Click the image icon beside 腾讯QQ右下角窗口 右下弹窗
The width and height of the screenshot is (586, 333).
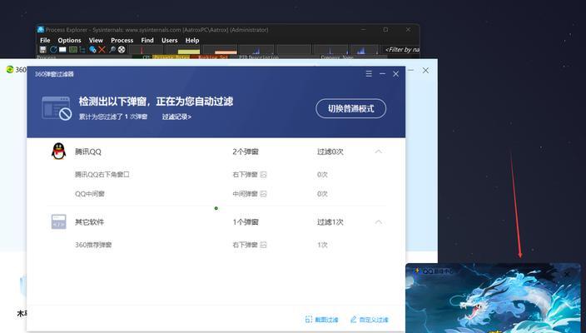(x=264, y=175)
